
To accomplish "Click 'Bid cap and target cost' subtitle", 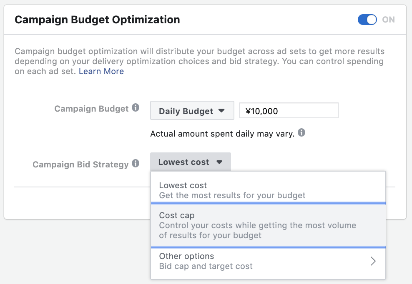I will pos(206,266).
